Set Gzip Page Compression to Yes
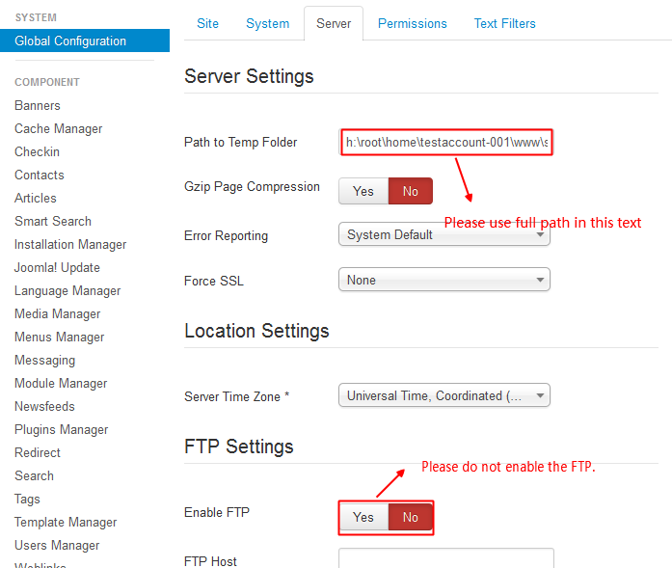672x568 pixels. [x=363, y=191]
